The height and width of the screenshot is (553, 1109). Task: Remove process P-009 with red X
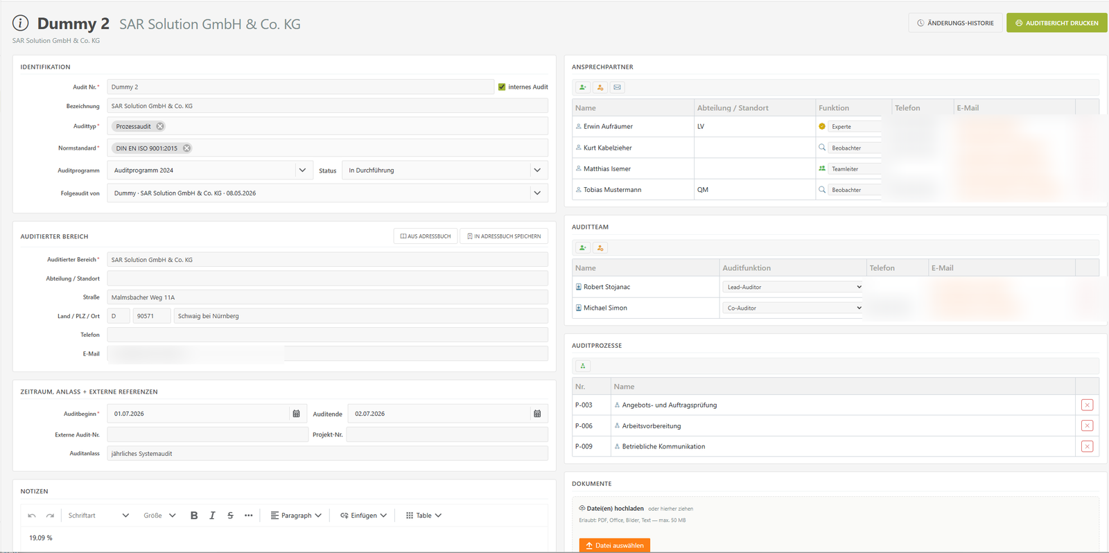click(1087, 446)
